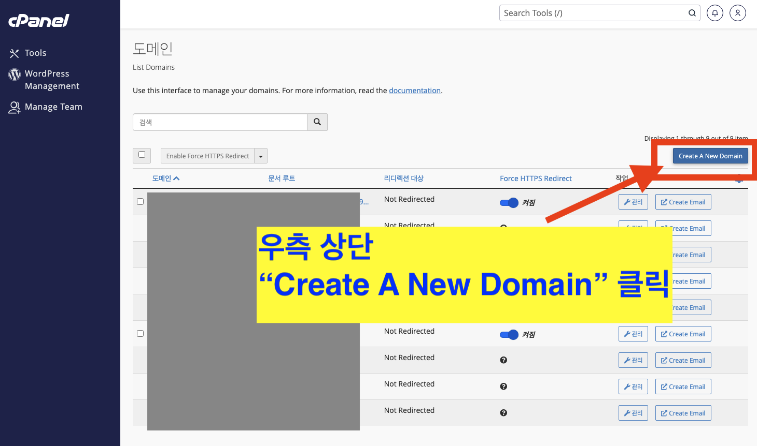Image resolution: width=757 pixels, height=446 pixels.
Task: Click the magnifier icon in Search Tools
Action: tap(692, 13)
